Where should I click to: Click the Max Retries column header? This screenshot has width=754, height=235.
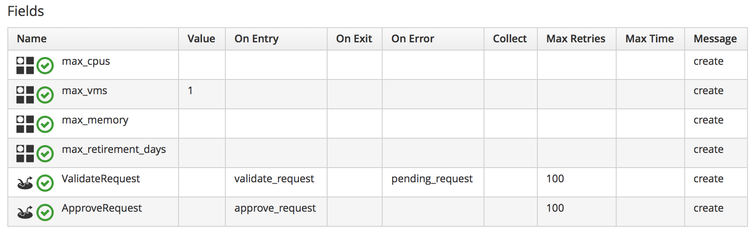coord(575,39)
